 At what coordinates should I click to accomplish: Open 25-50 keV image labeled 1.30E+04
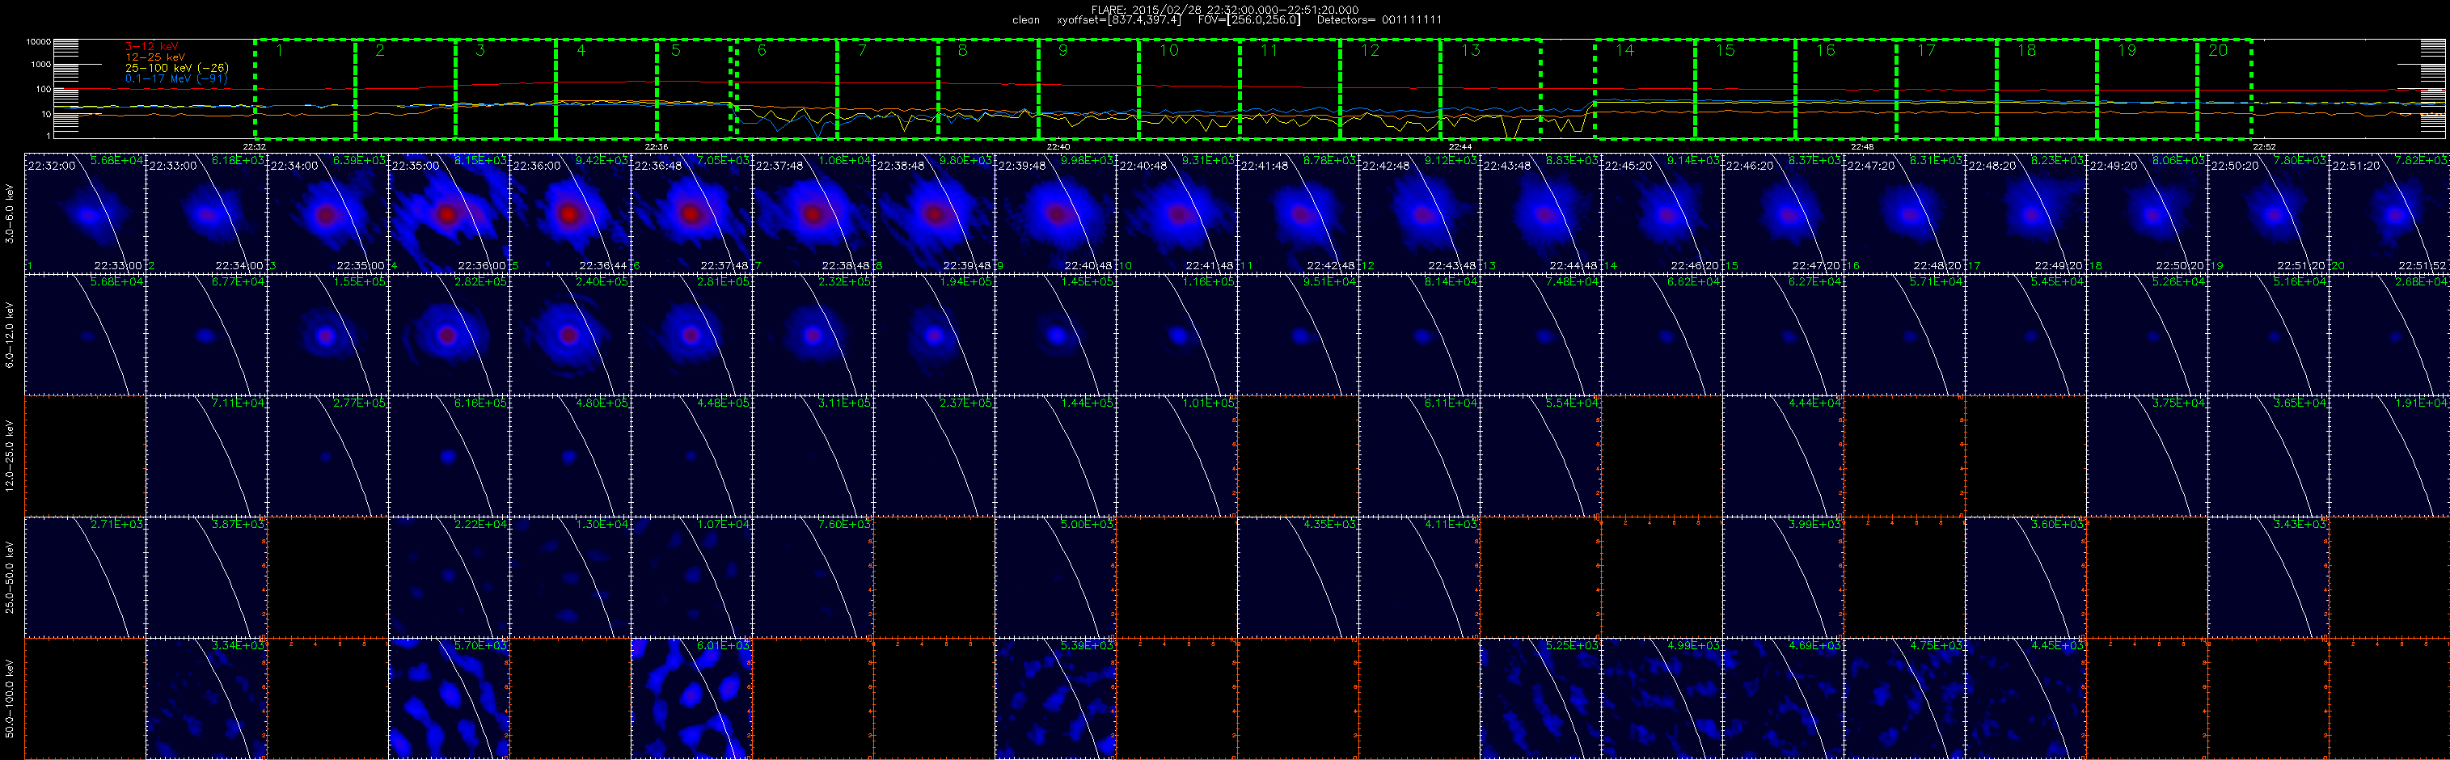(x=570, y=577)
